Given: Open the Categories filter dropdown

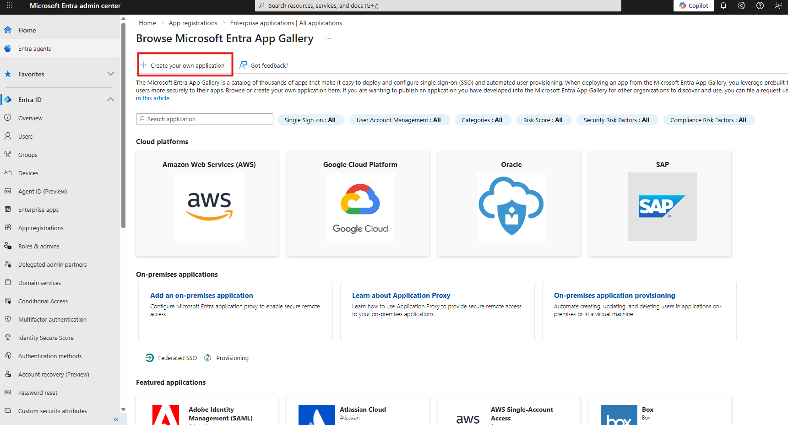Looking at the screenshot, I should (482, 120).
